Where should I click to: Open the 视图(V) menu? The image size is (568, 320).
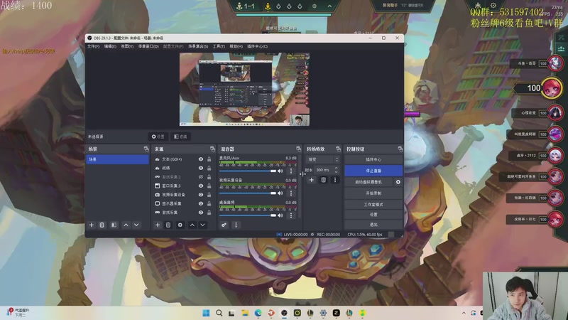[x=127, y=46]
